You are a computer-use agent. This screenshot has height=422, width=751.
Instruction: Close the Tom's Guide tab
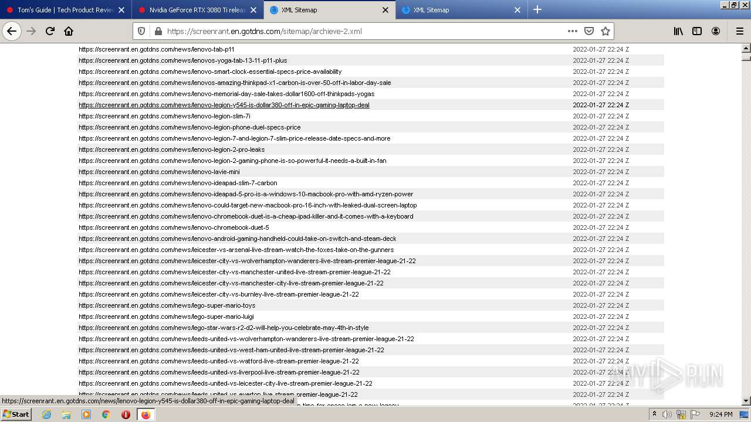pos(121,10)
